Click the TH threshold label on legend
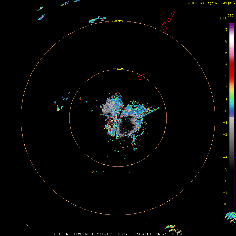Screen dimensions: 236x236 click(225, 204)
